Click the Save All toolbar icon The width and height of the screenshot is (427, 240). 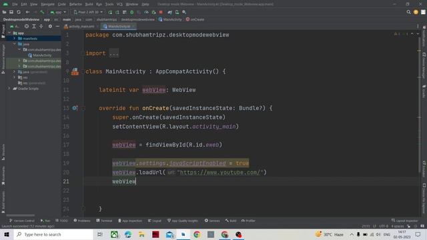click(11, 12)
